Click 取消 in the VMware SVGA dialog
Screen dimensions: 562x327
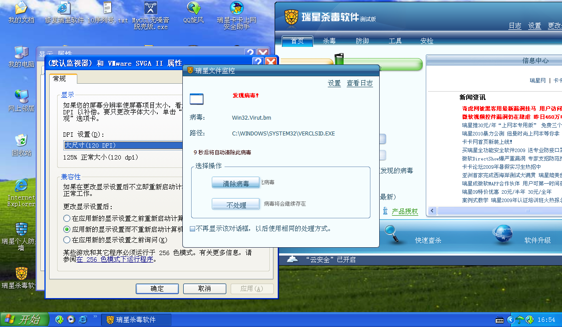coord(205,288)
